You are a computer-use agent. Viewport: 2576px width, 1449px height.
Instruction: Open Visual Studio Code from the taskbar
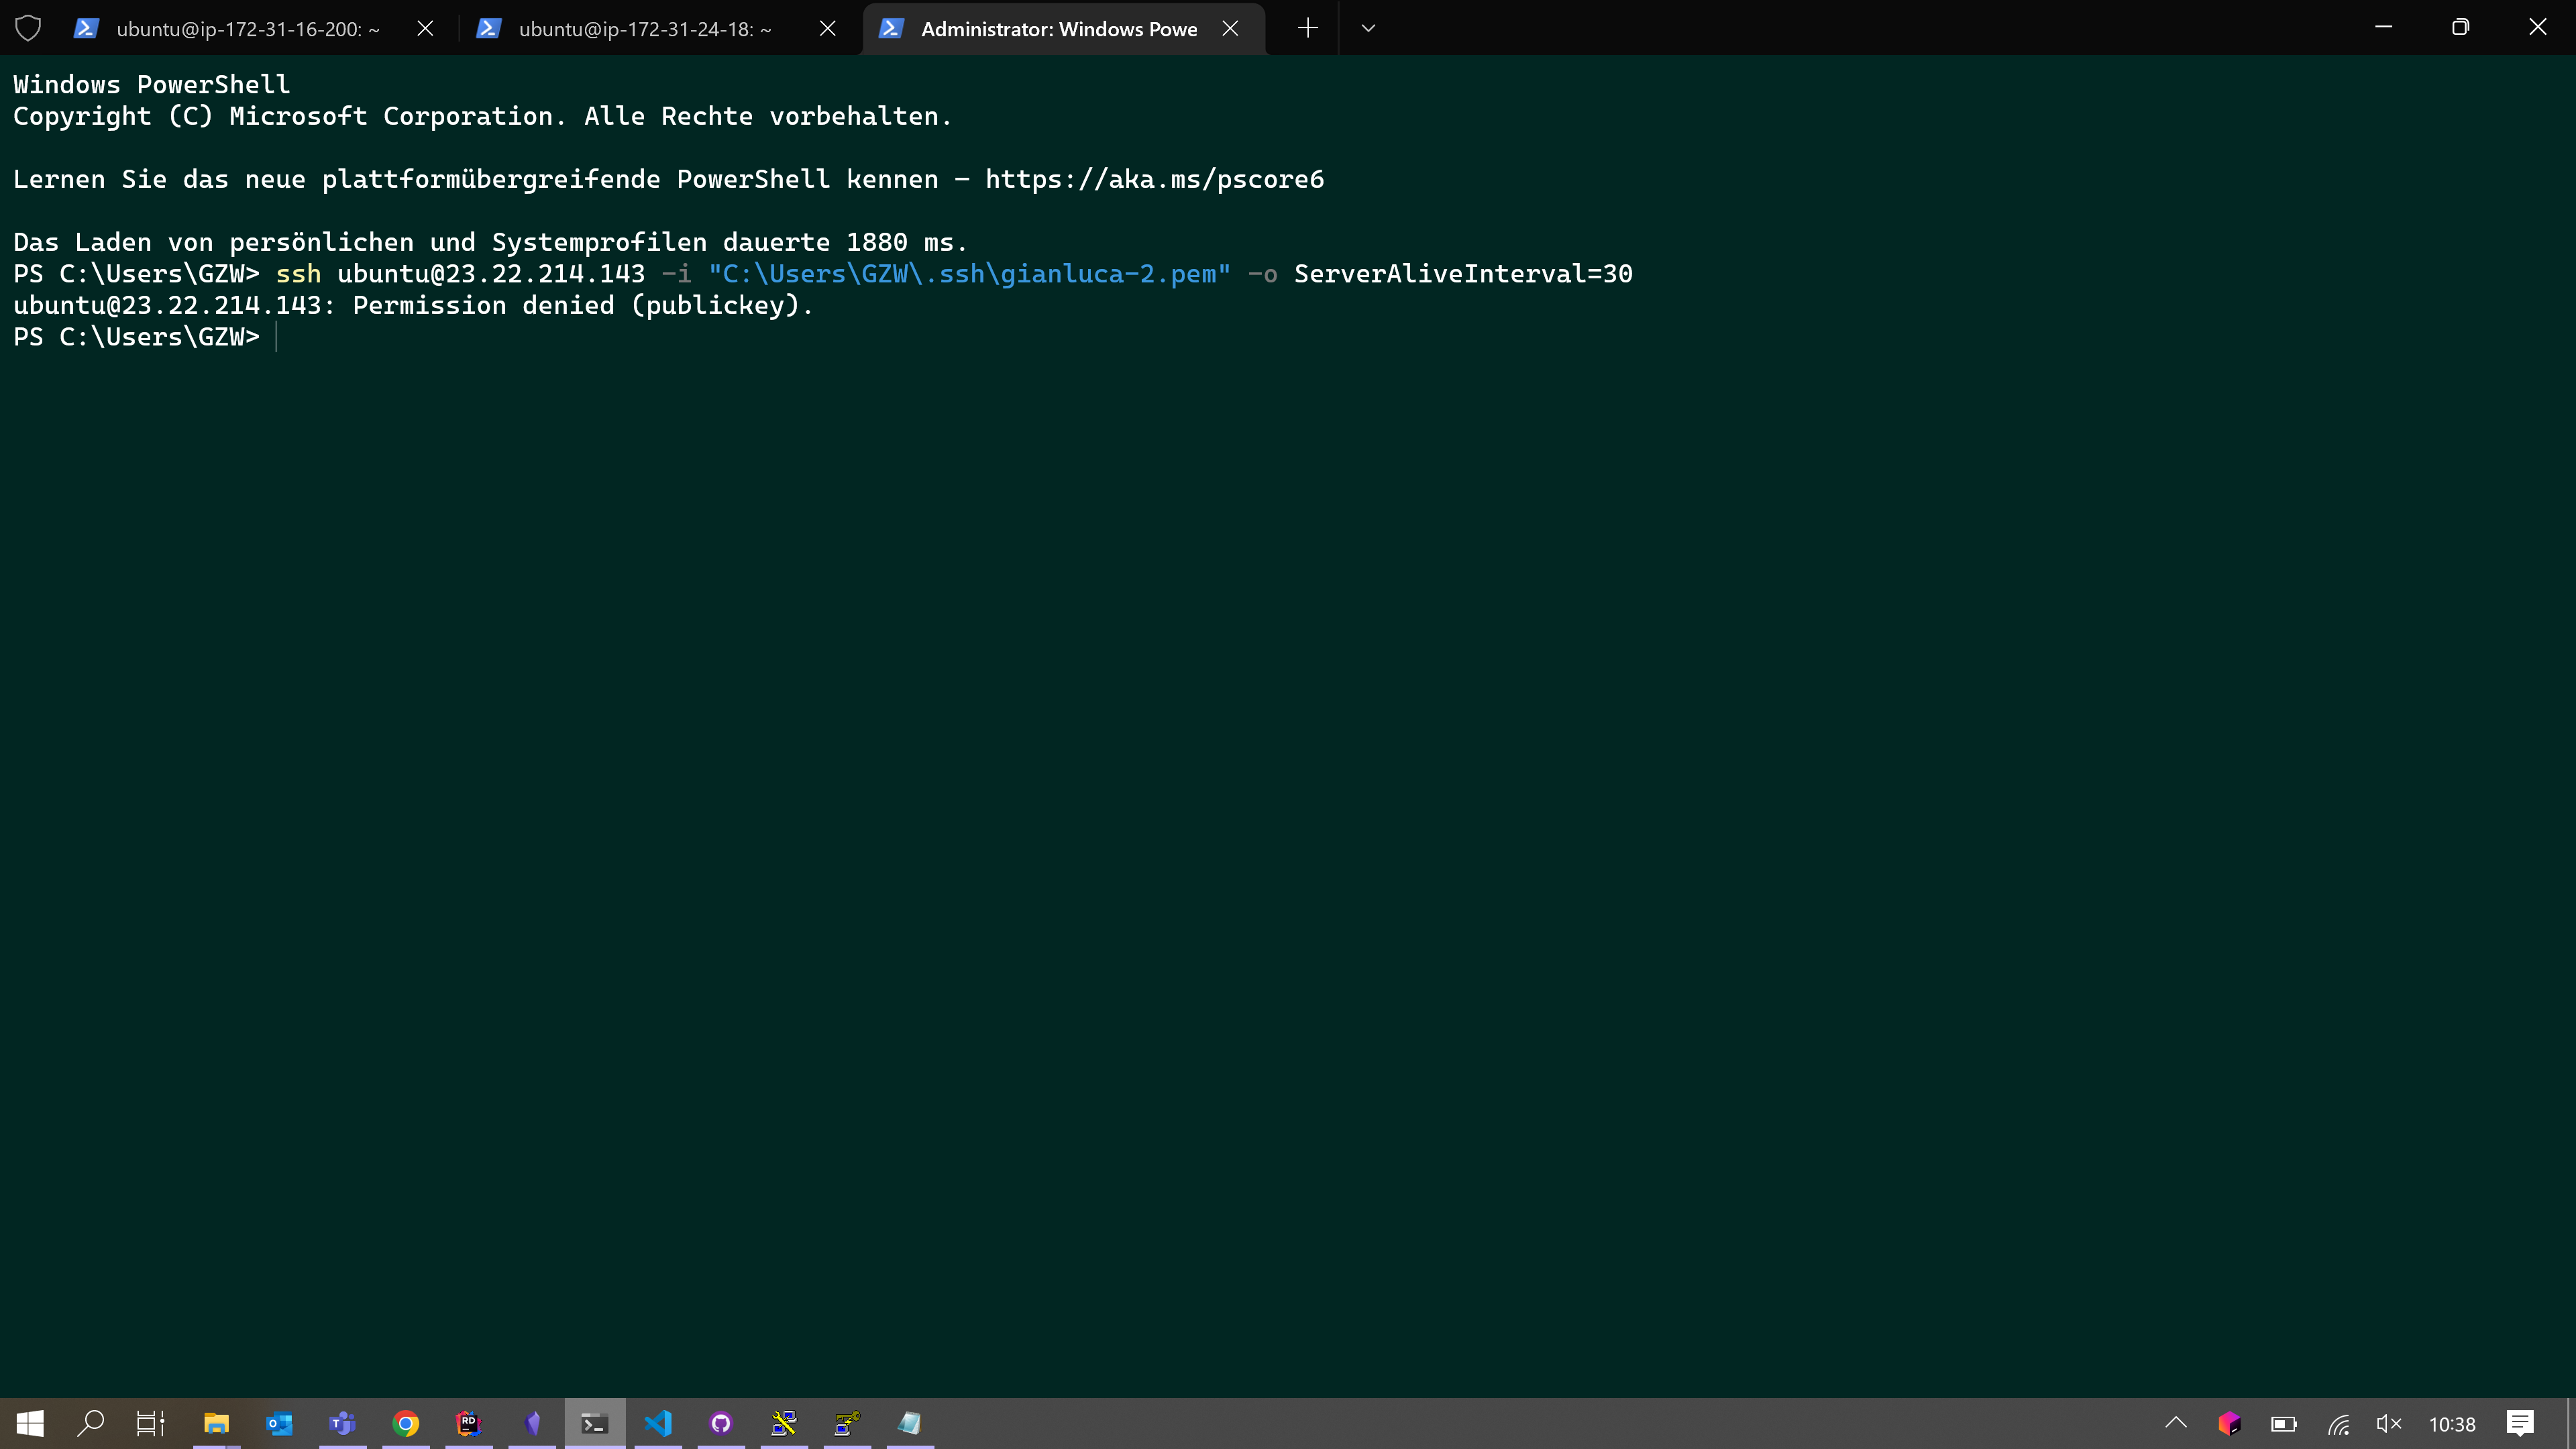tap(658, 1423)
